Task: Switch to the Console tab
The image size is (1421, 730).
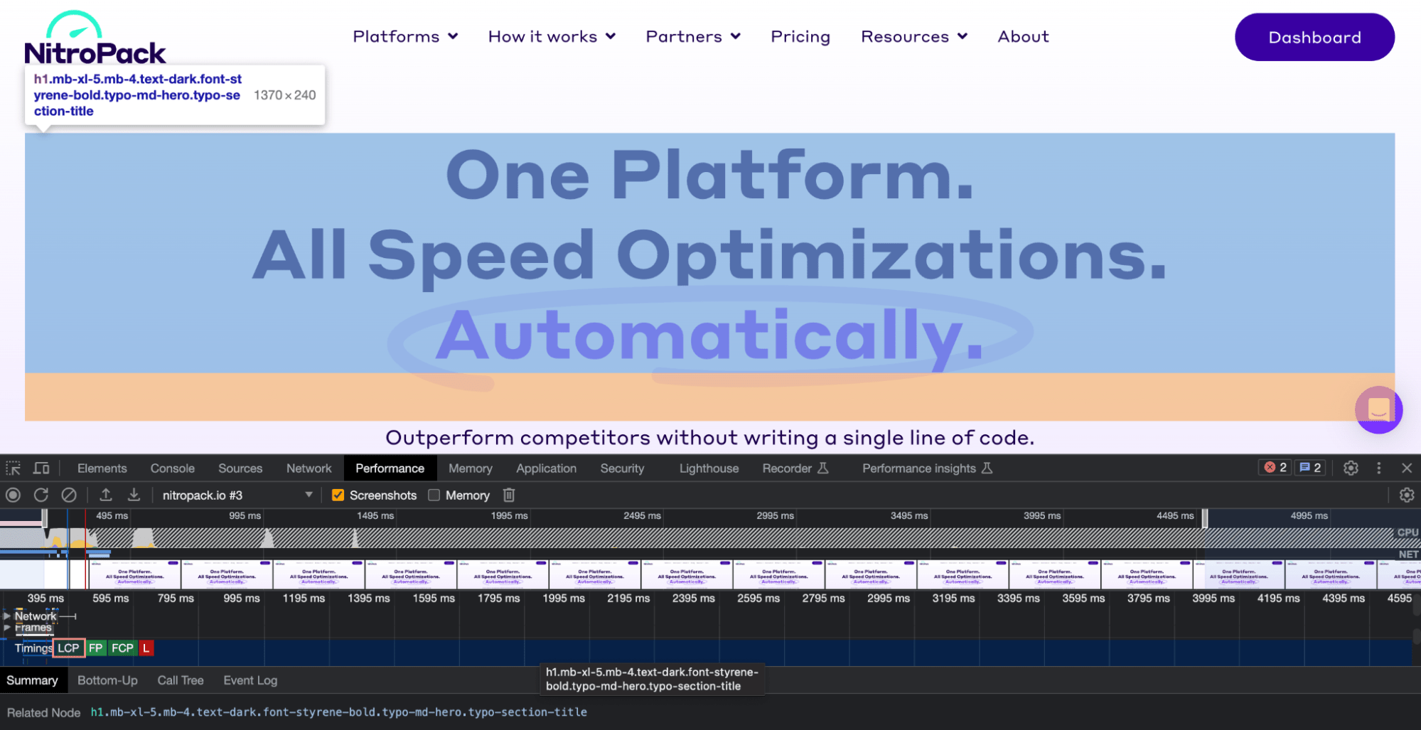Action: (173, 468)
